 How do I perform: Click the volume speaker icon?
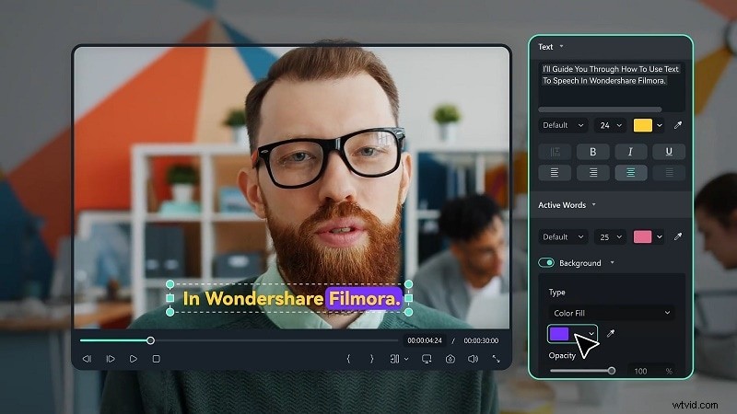click(x=473, y=359)
